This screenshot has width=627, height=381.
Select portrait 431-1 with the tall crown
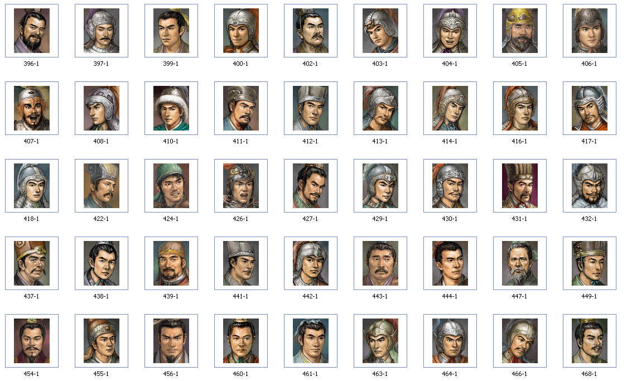coord(519,186)
